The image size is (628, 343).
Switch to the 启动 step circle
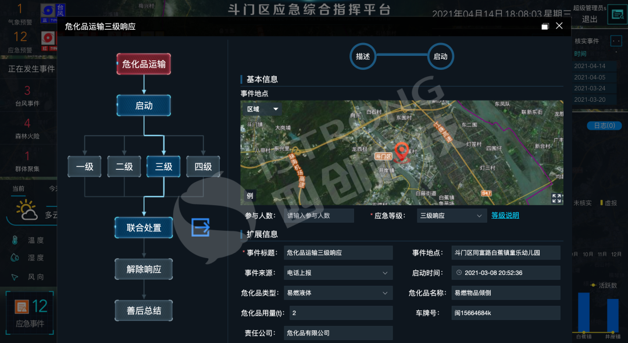440,56
